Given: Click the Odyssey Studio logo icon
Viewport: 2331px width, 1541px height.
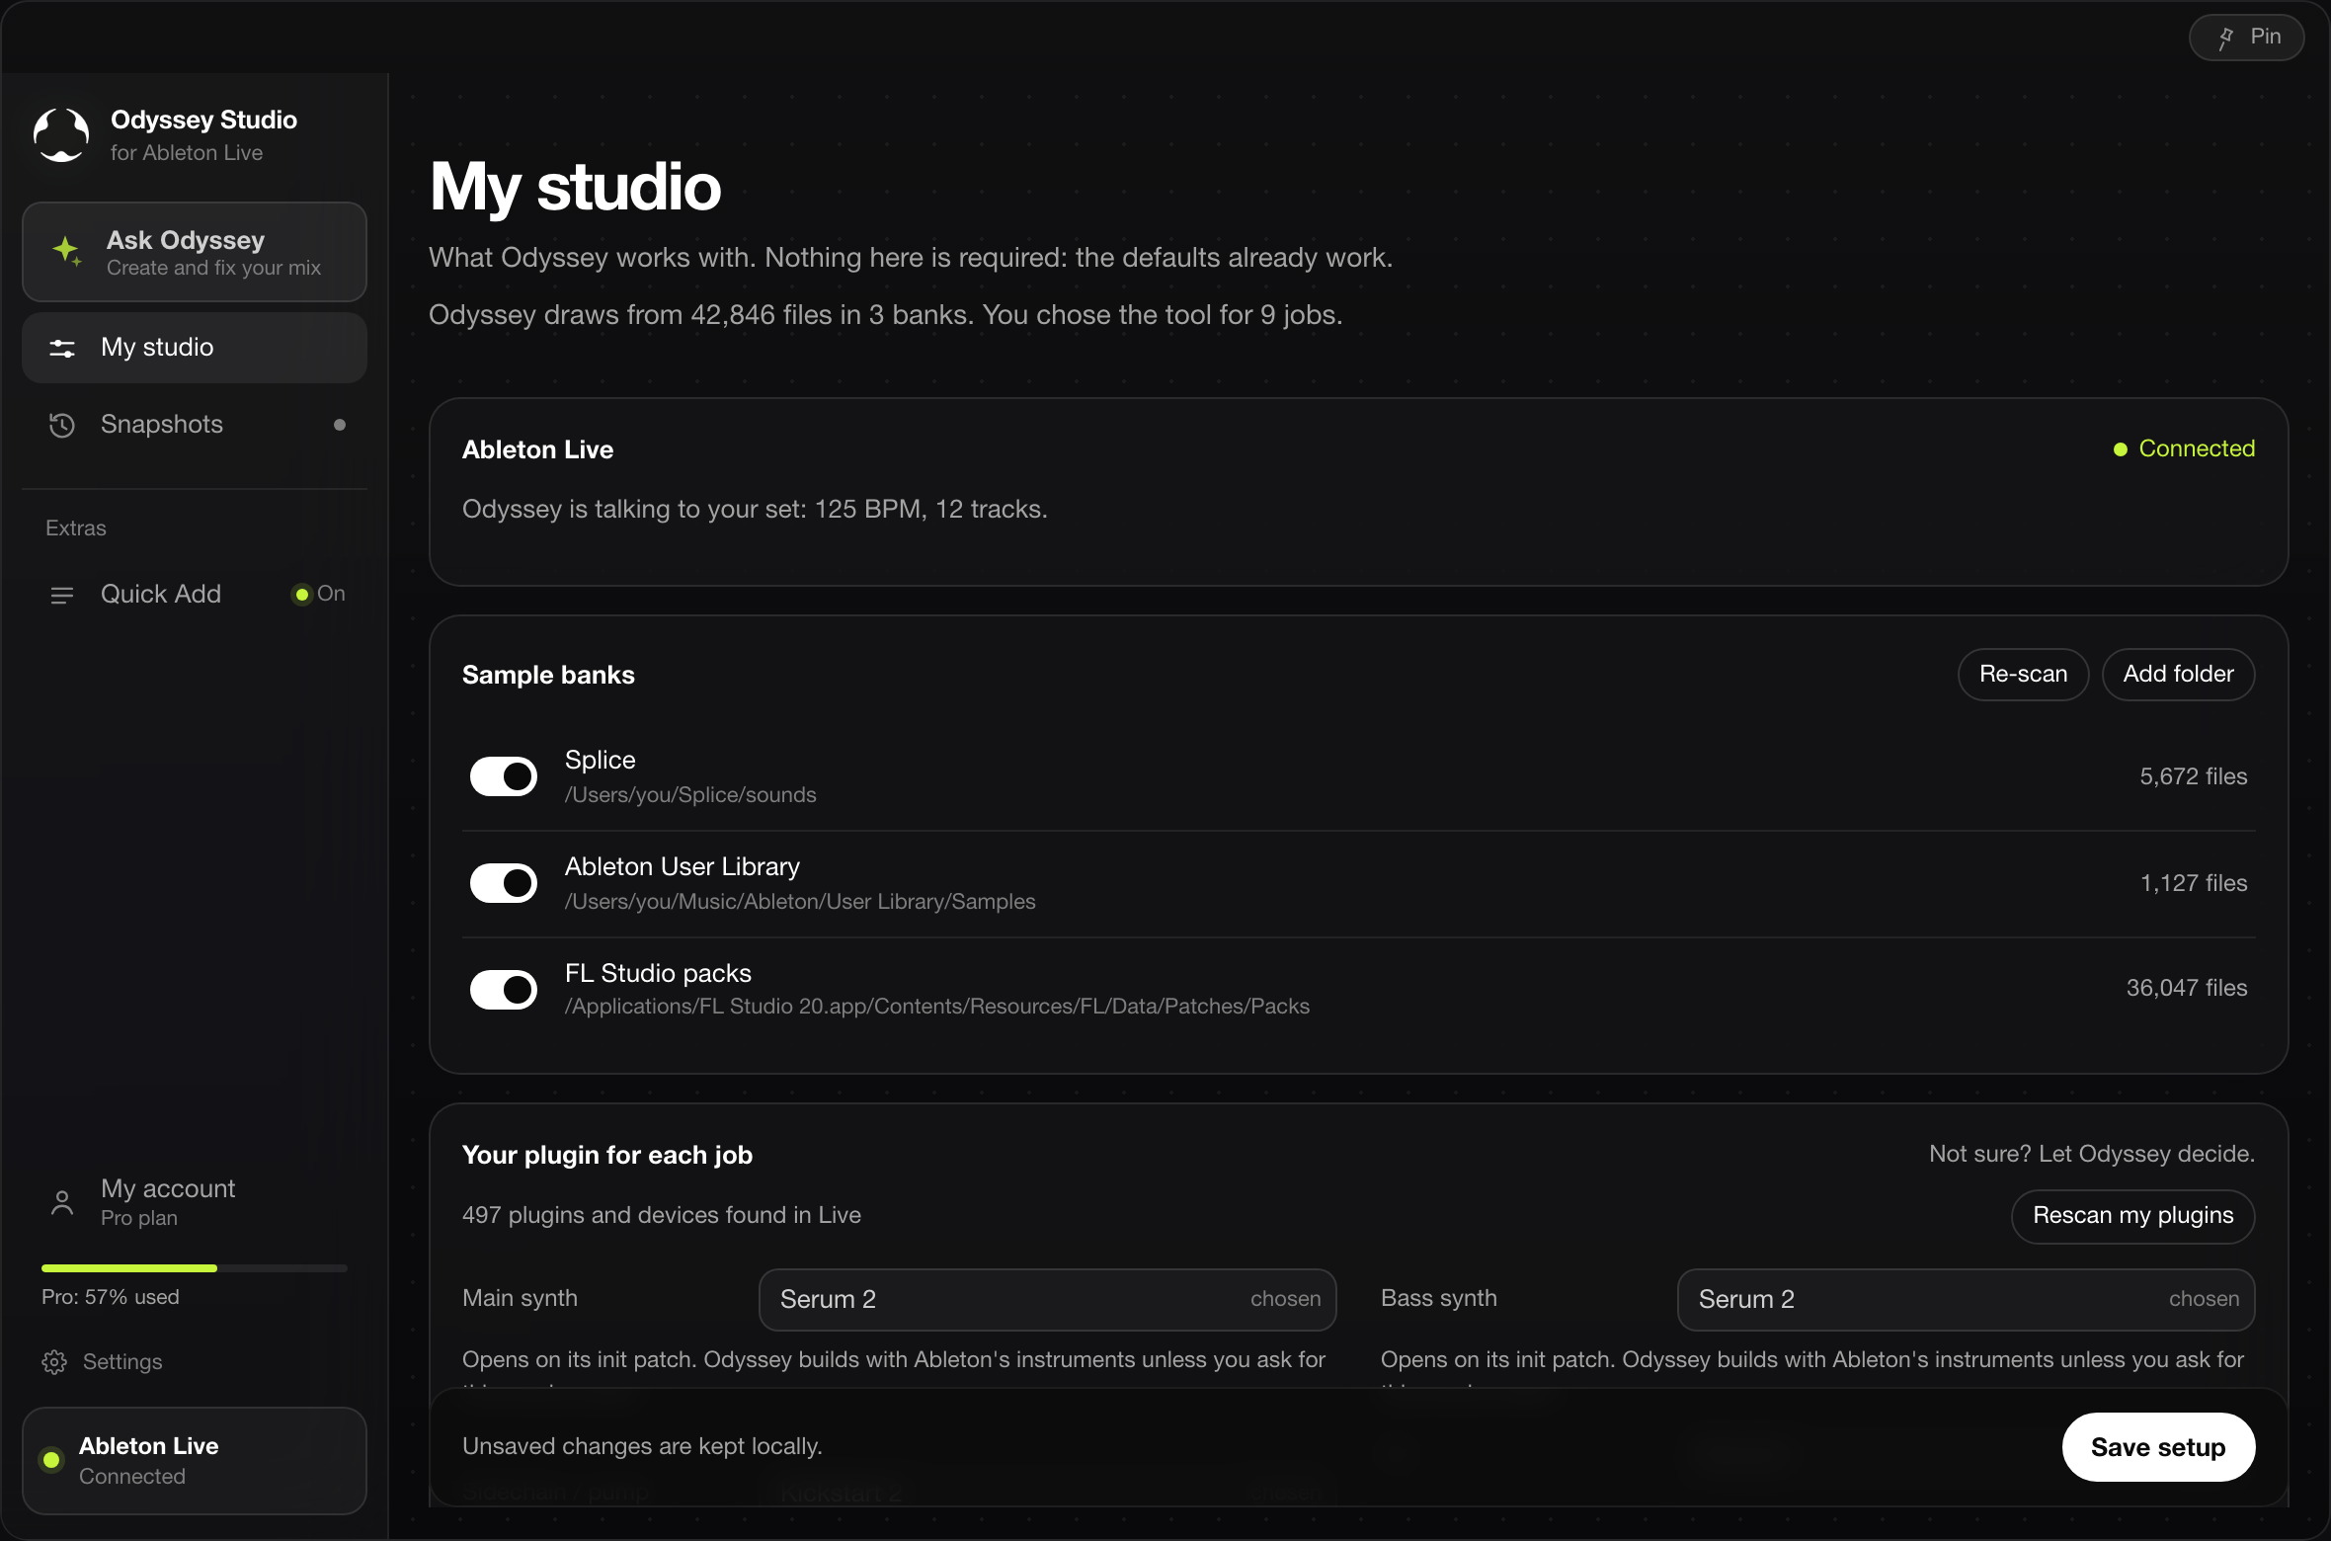Looking at the screenshot, I should point(61,135).
